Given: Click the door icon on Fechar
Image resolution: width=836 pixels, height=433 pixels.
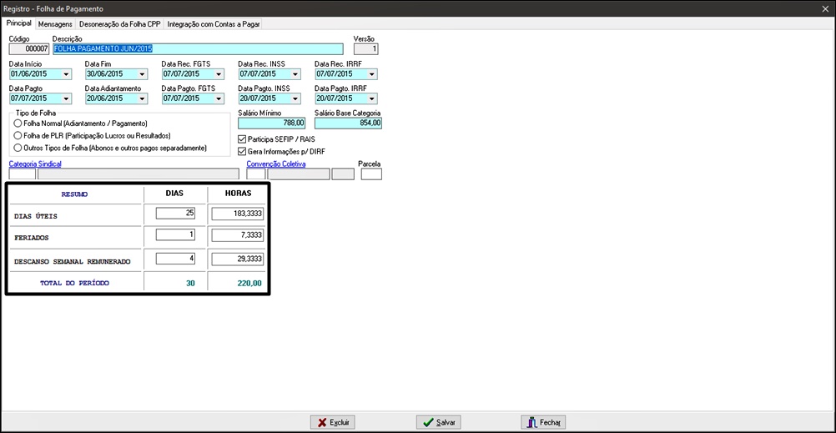Looking at the screenshot, I should tap(531, 422).
